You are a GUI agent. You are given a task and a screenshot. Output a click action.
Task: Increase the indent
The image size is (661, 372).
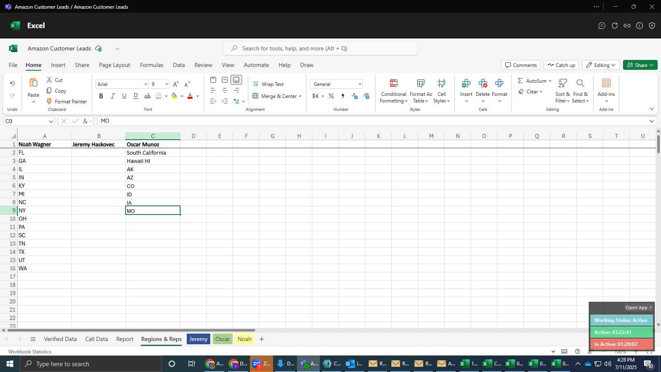pyautogui.click(x=225, y=101)
